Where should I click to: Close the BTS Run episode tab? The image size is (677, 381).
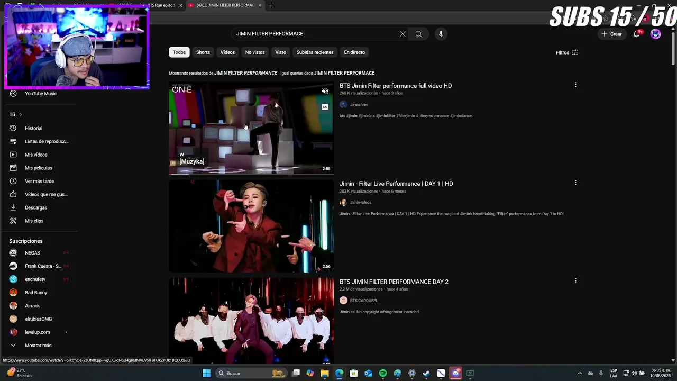(x=181, y=5)
